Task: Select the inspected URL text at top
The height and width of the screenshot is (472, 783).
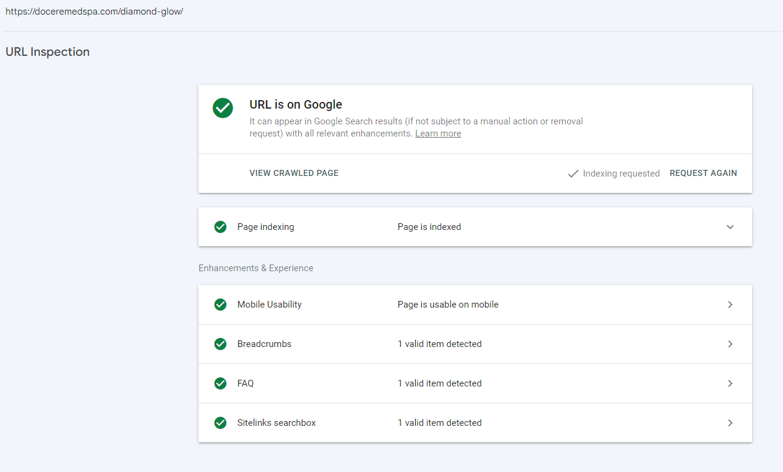Action: pyautogui.click(x=94, y=12)
